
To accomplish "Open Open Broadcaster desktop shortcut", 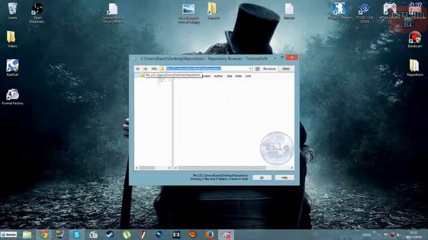I will [x=37, y=13].
